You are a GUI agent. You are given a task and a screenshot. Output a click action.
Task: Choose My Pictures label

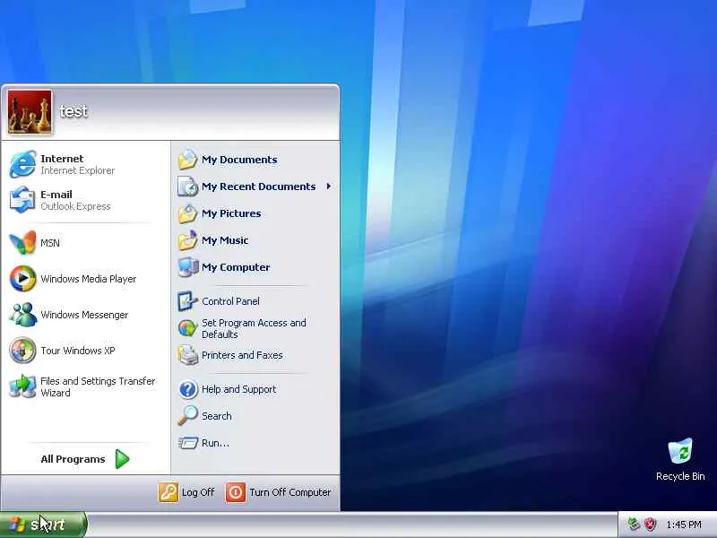pyautogui.click(x=231, y=213)
